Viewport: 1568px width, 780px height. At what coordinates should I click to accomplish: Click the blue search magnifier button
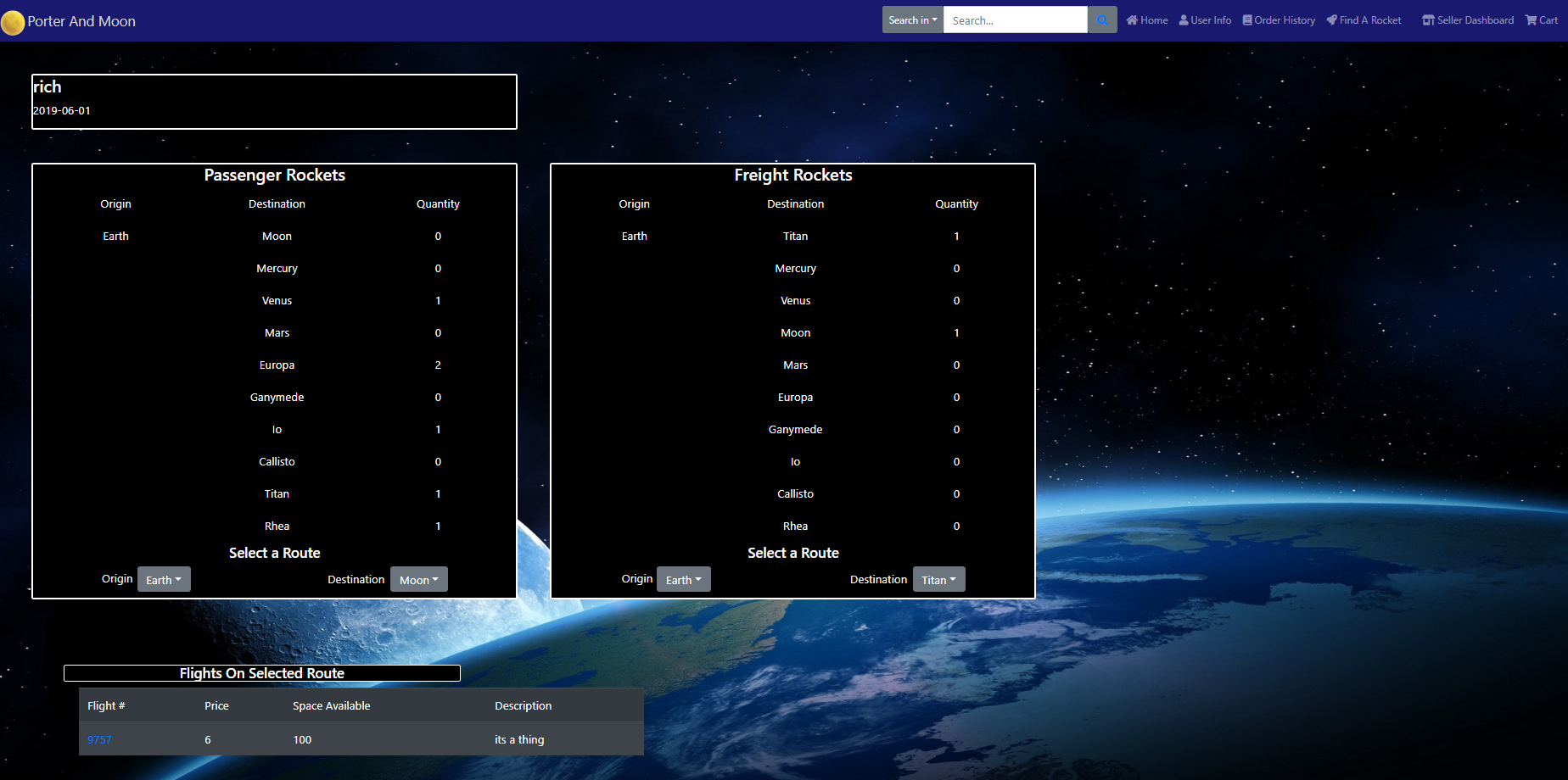[1101, 20]
